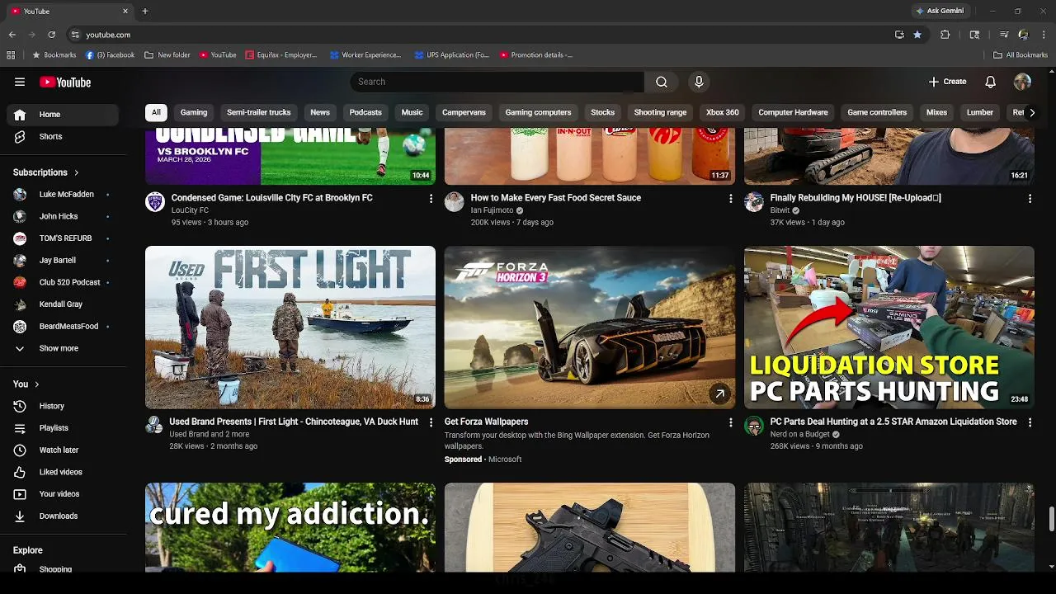The height and width of the screenshot is (594, 1056).
Task: Open Explore Shopping in sidebar
Action: click(x=63, y=568)
